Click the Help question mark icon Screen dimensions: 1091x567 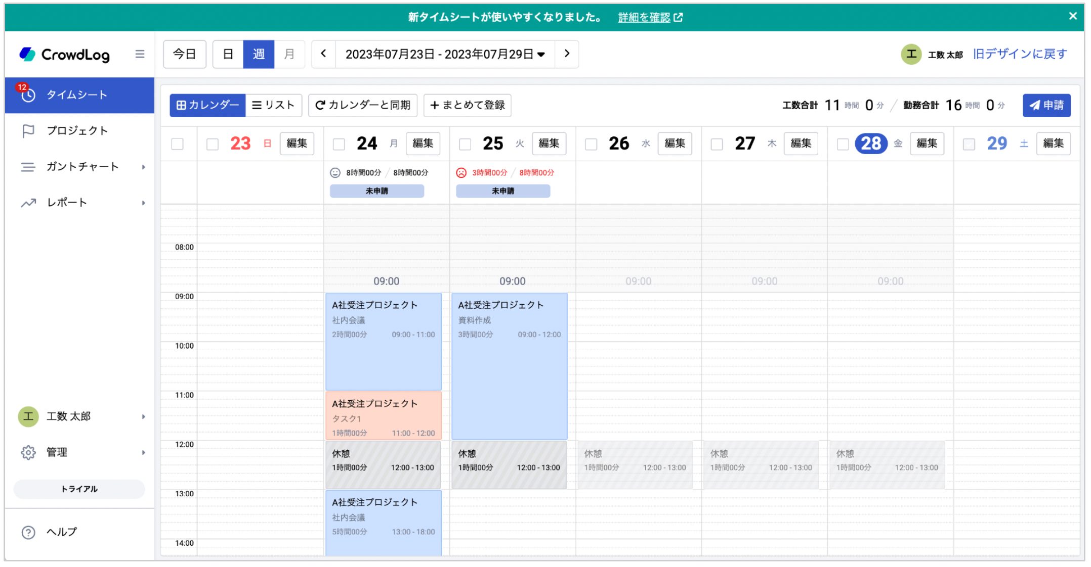tap(28, 532)
